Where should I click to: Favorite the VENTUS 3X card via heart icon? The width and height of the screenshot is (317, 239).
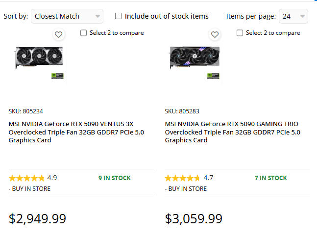coord(58,34)
